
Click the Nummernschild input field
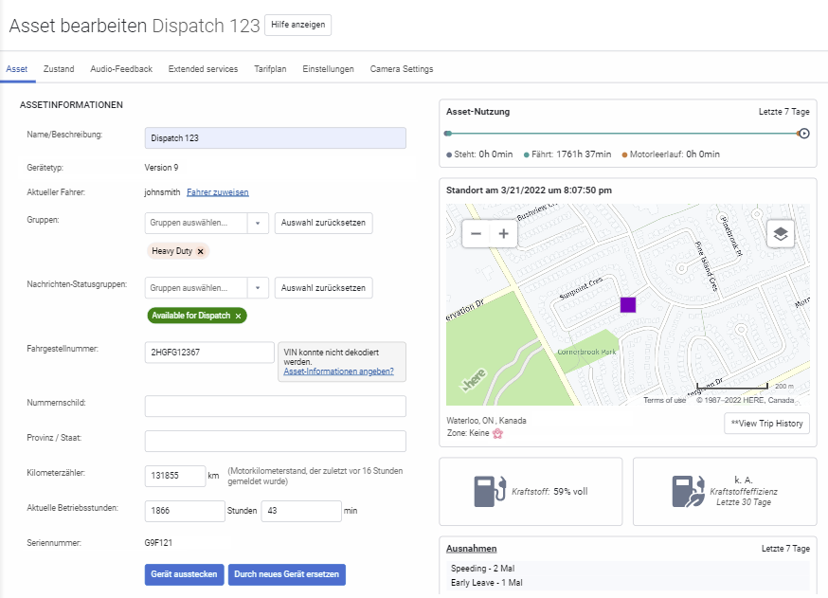click(275, 407)
